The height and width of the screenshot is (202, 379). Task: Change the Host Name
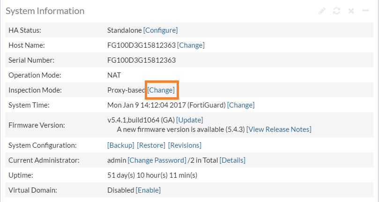point(191,45)
